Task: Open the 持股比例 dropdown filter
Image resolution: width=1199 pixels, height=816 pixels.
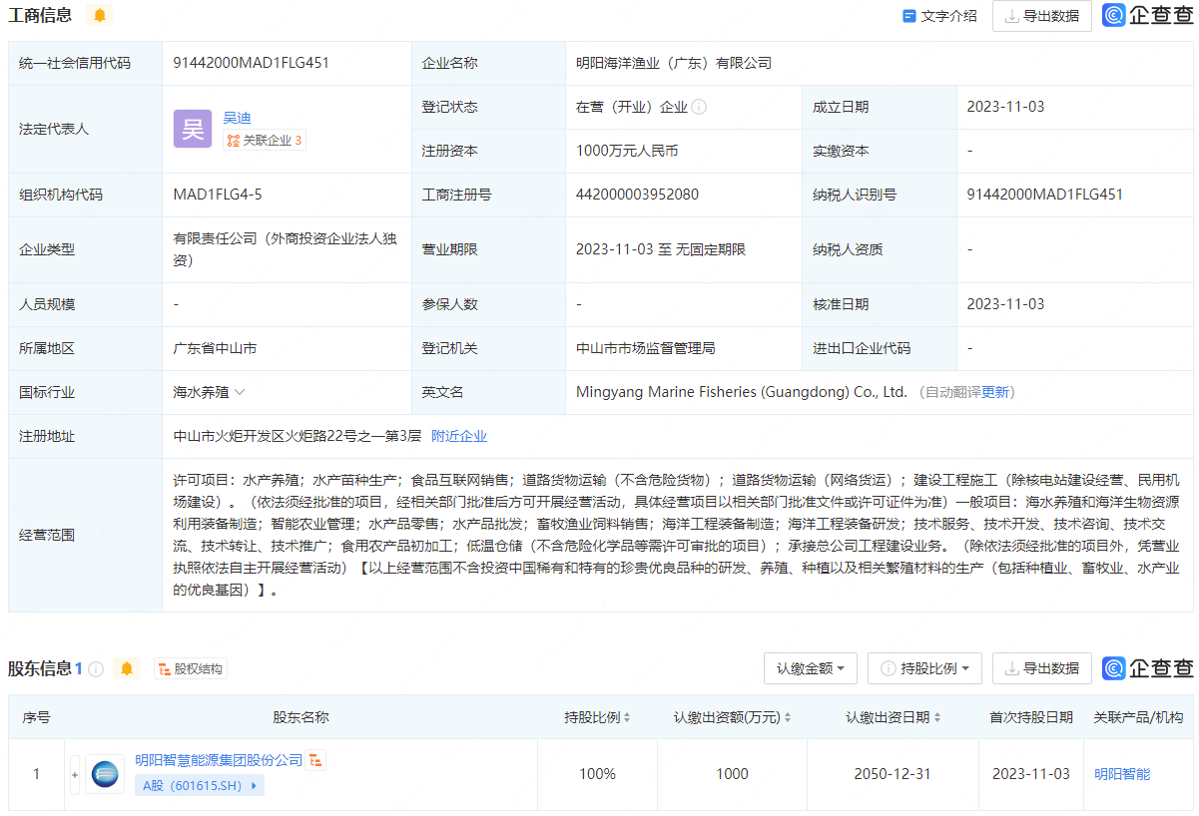Action: 924,668
